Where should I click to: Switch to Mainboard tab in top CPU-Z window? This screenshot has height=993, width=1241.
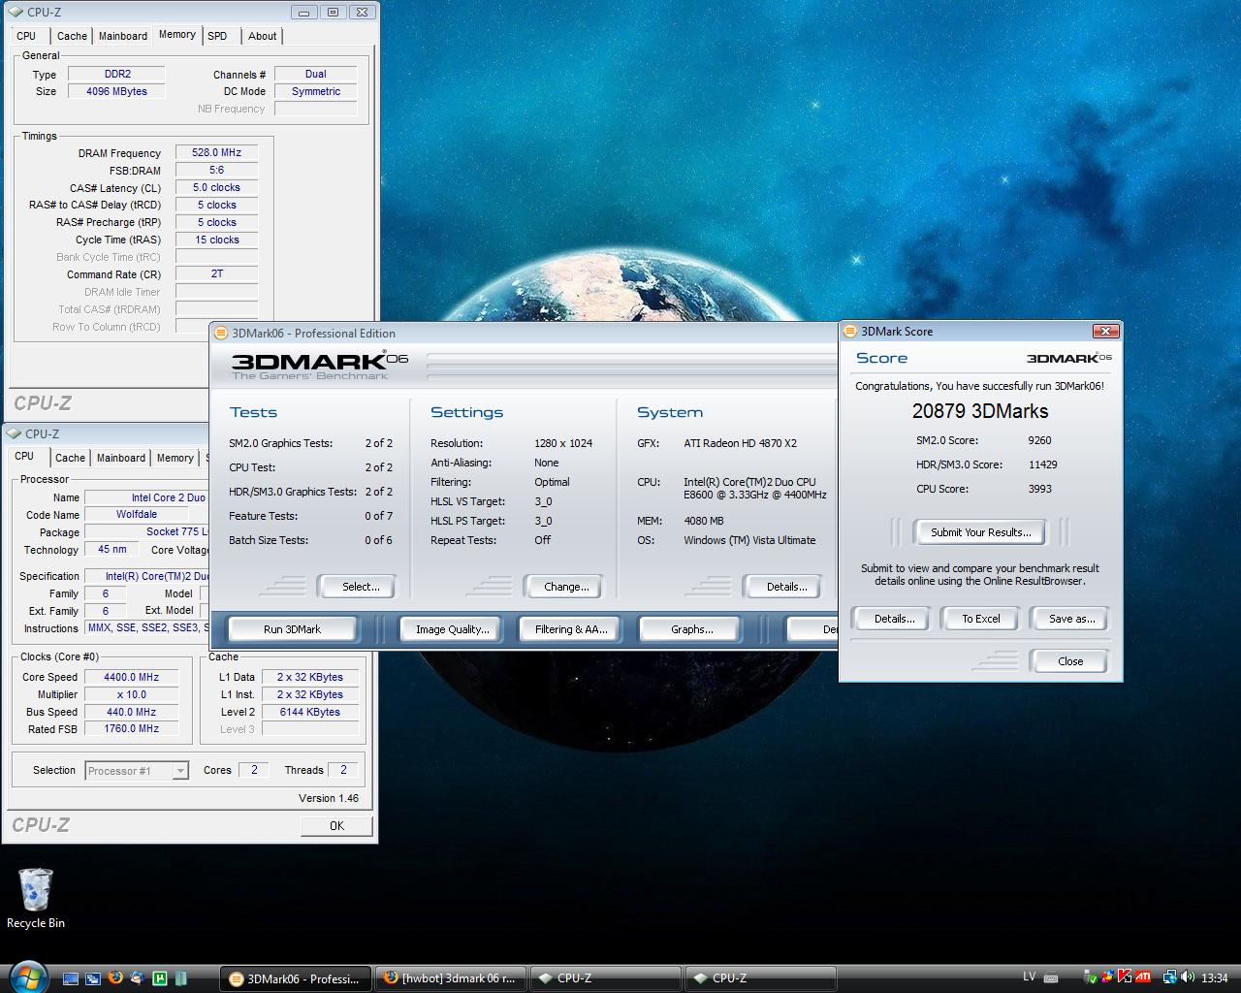[123, 36]
